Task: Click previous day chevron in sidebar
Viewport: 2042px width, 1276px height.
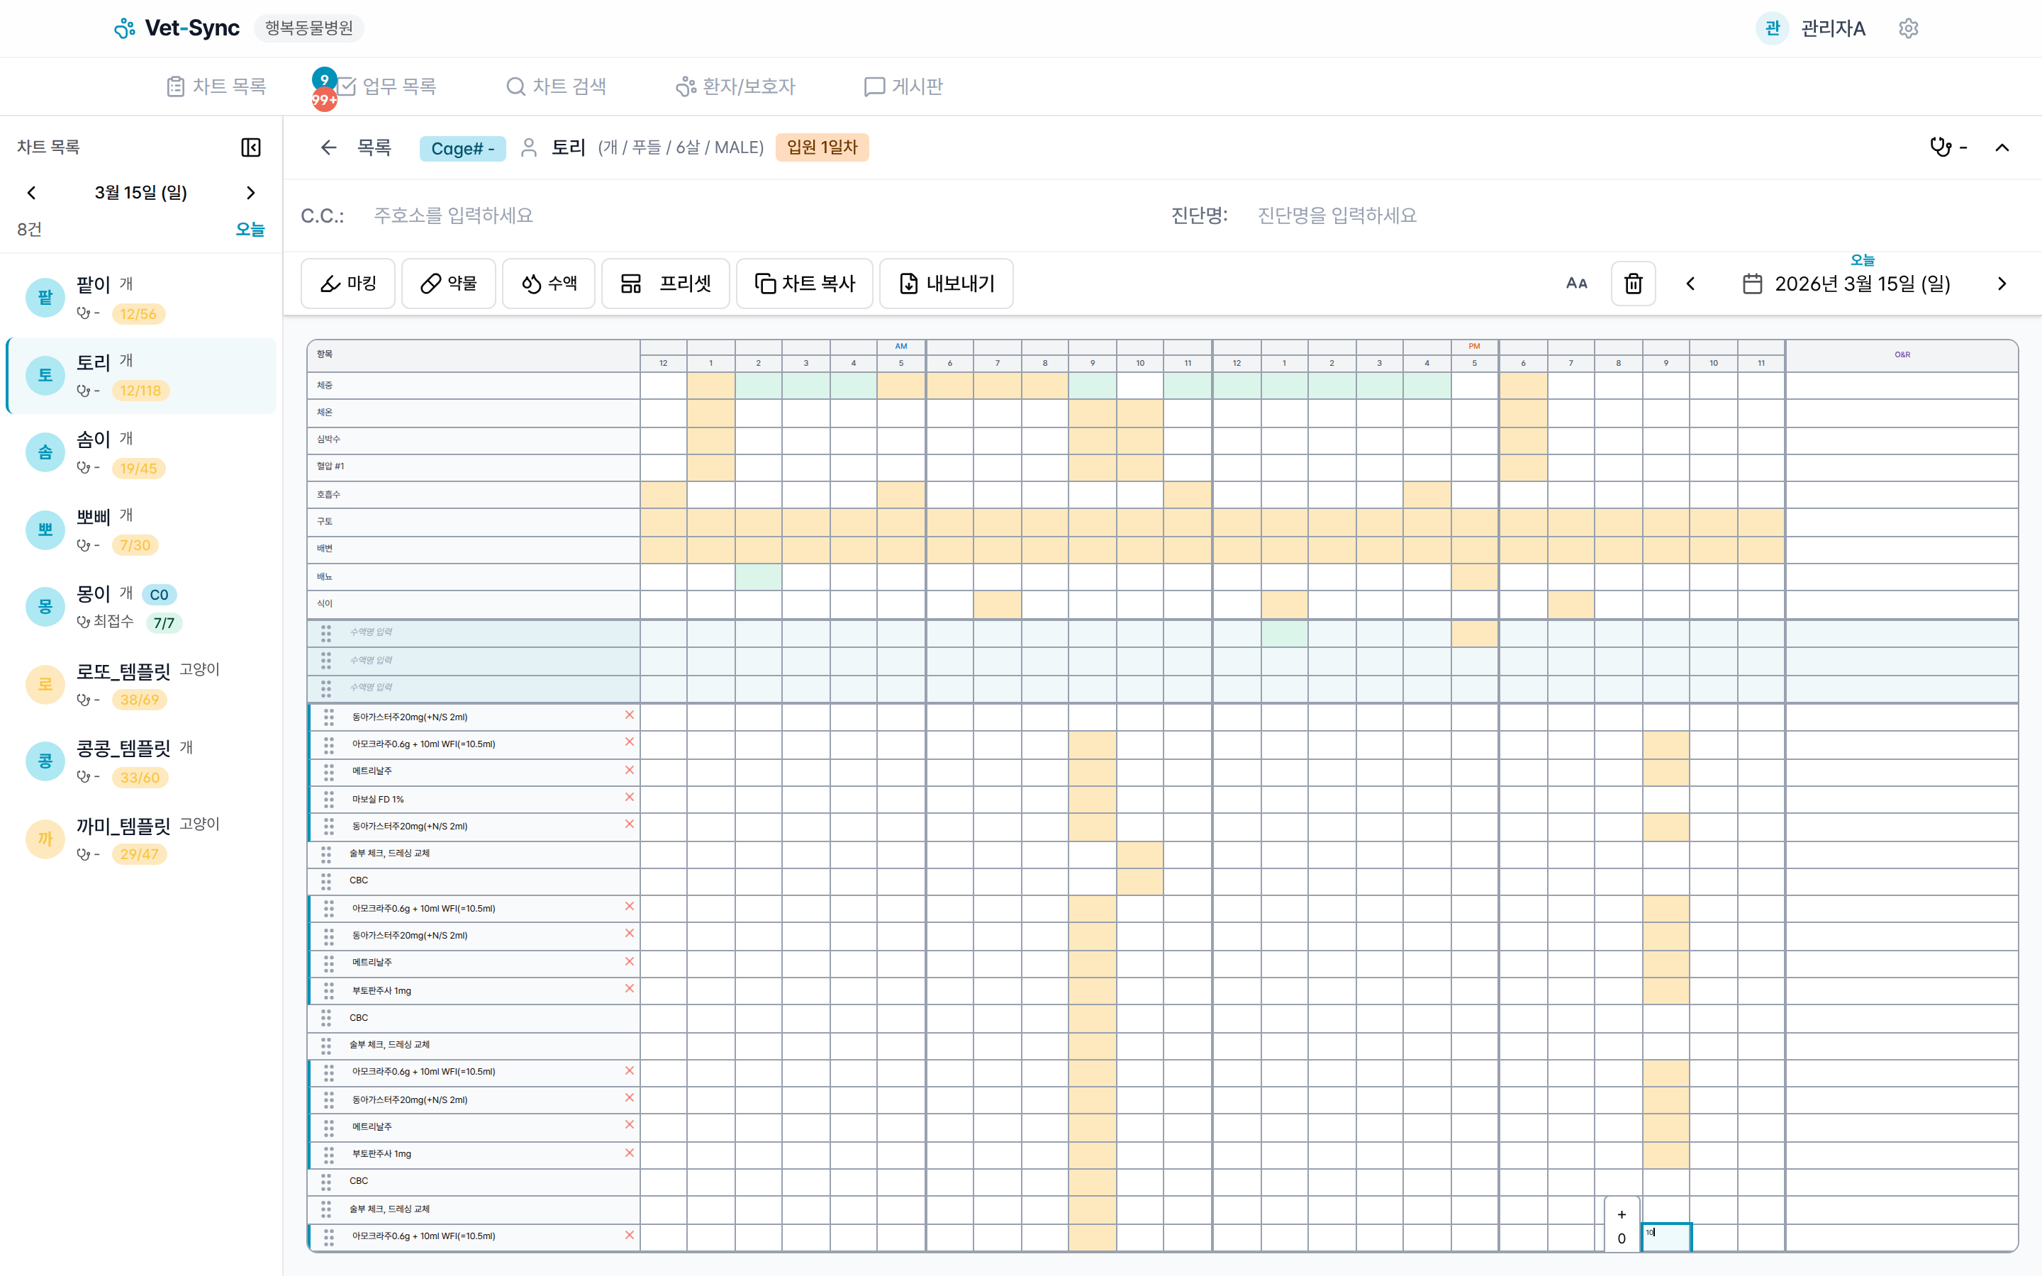Action: (31, 192)
